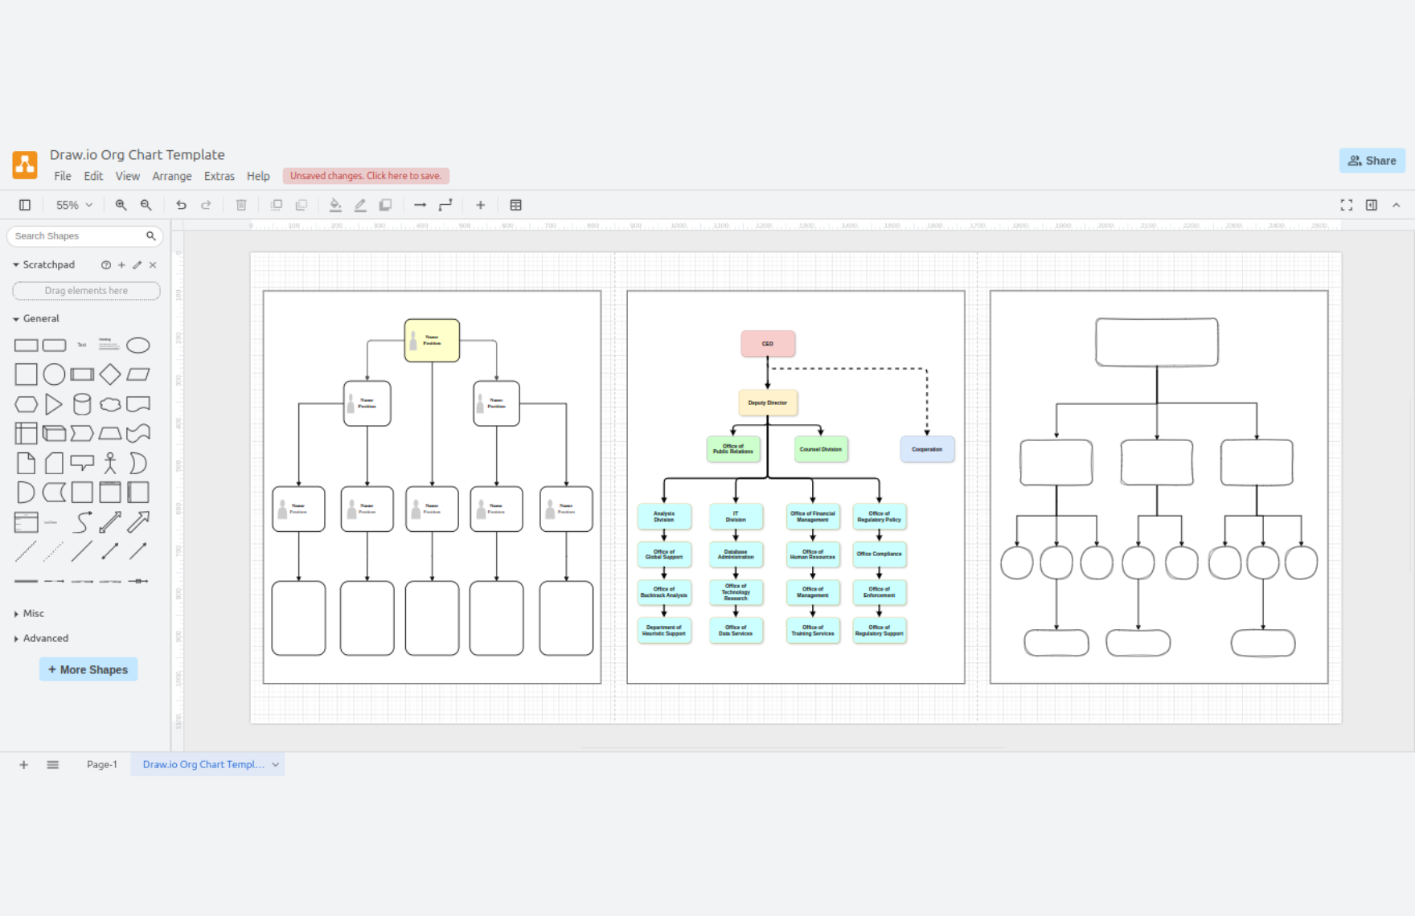Viewport: 1415px width, 916px height.
Task: Collapse the toolbar with up chevron
Action: tap(1397, 205)
